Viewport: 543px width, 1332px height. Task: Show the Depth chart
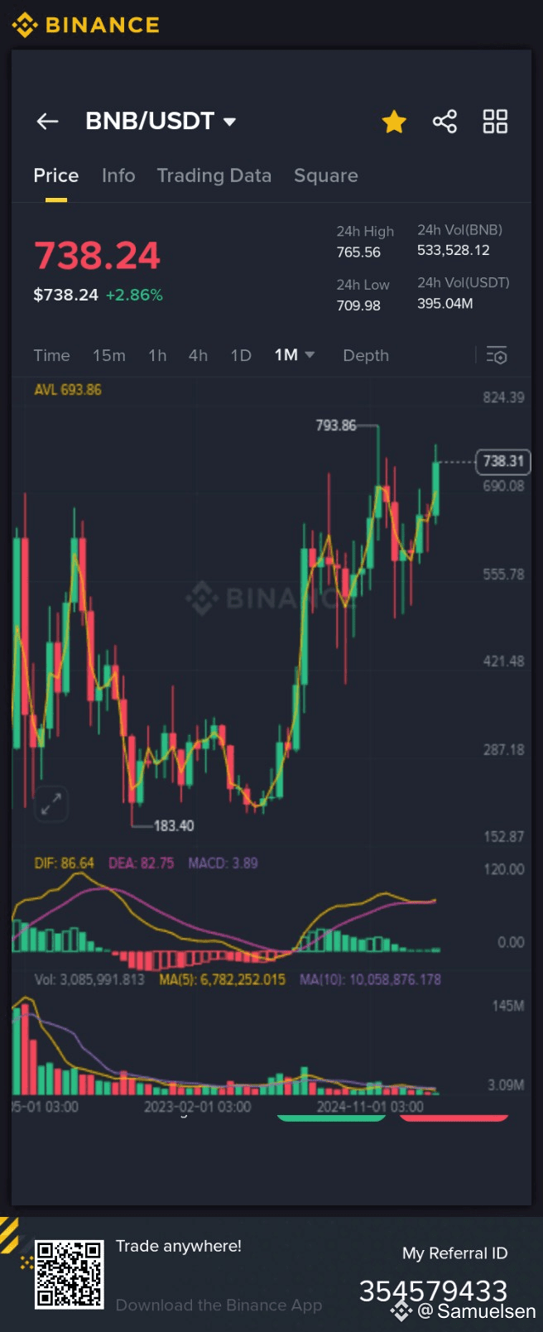tap(366, 355)
